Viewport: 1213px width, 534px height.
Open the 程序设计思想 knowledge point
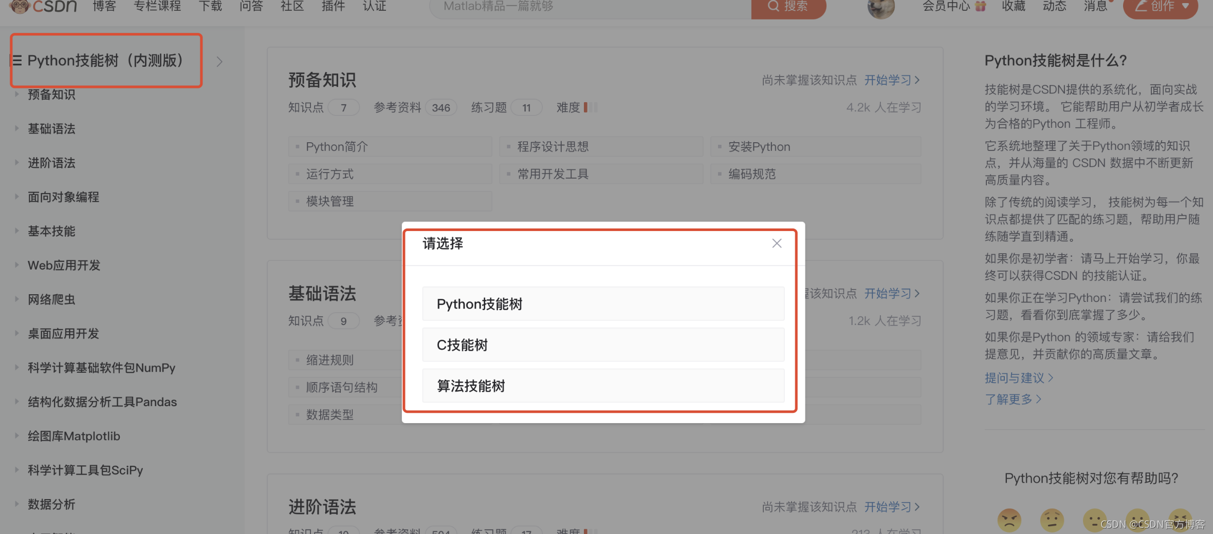601,147
